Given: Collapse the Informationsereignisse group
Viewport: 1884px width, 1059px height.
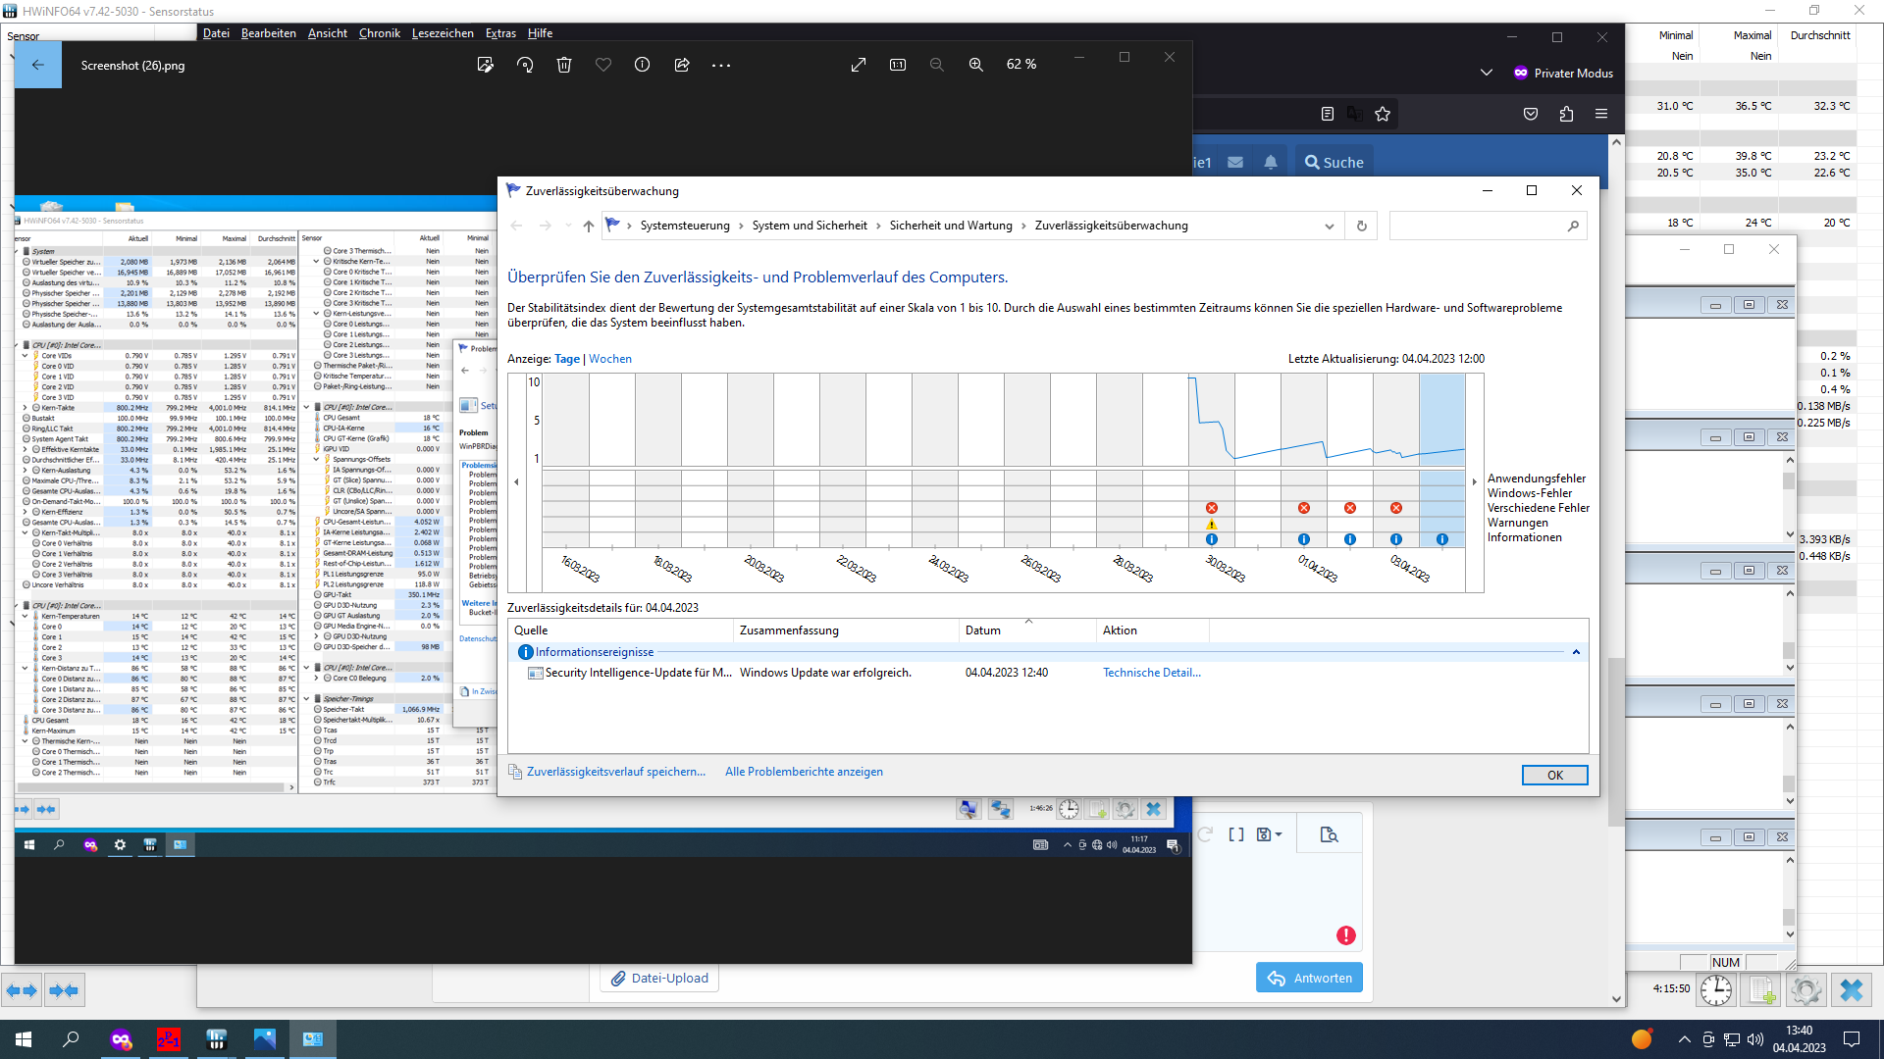Looking at the screenshot, I should point(1576,652).
